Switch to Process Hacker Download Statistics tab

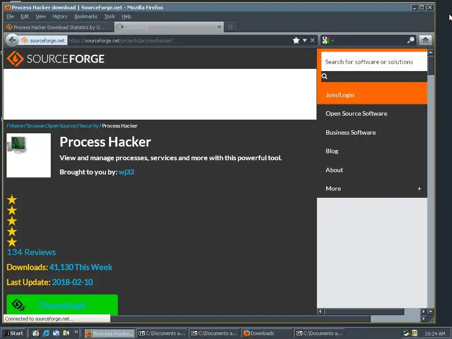(x=59, y=27)
